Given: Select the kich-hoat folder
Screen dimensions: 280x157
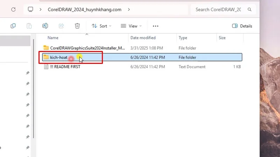Looking at the screenshot, I should tap(58, 57).
